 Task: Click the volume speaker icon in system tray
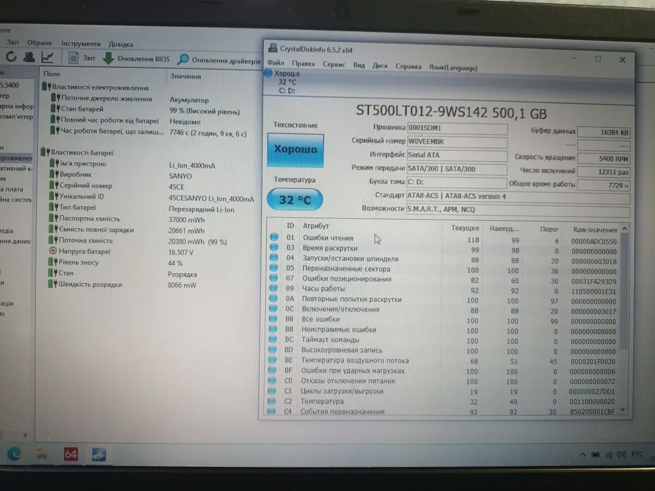coord(622,454)
